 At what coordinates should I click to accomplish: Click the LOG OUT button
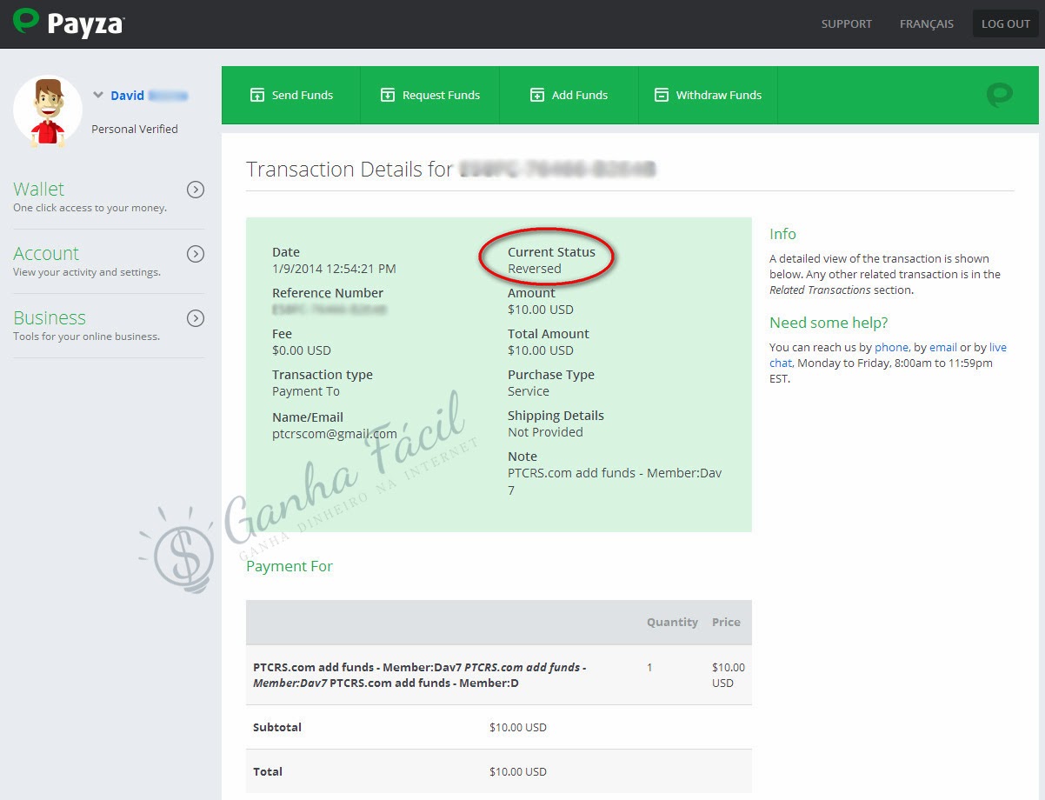1006,23
